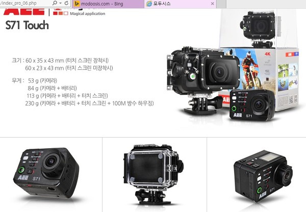Image resolution: width=306 pixels, height=212 pixels.
Task: Open the S71 front-angle camera thumbnail
Action: [46, 173]
